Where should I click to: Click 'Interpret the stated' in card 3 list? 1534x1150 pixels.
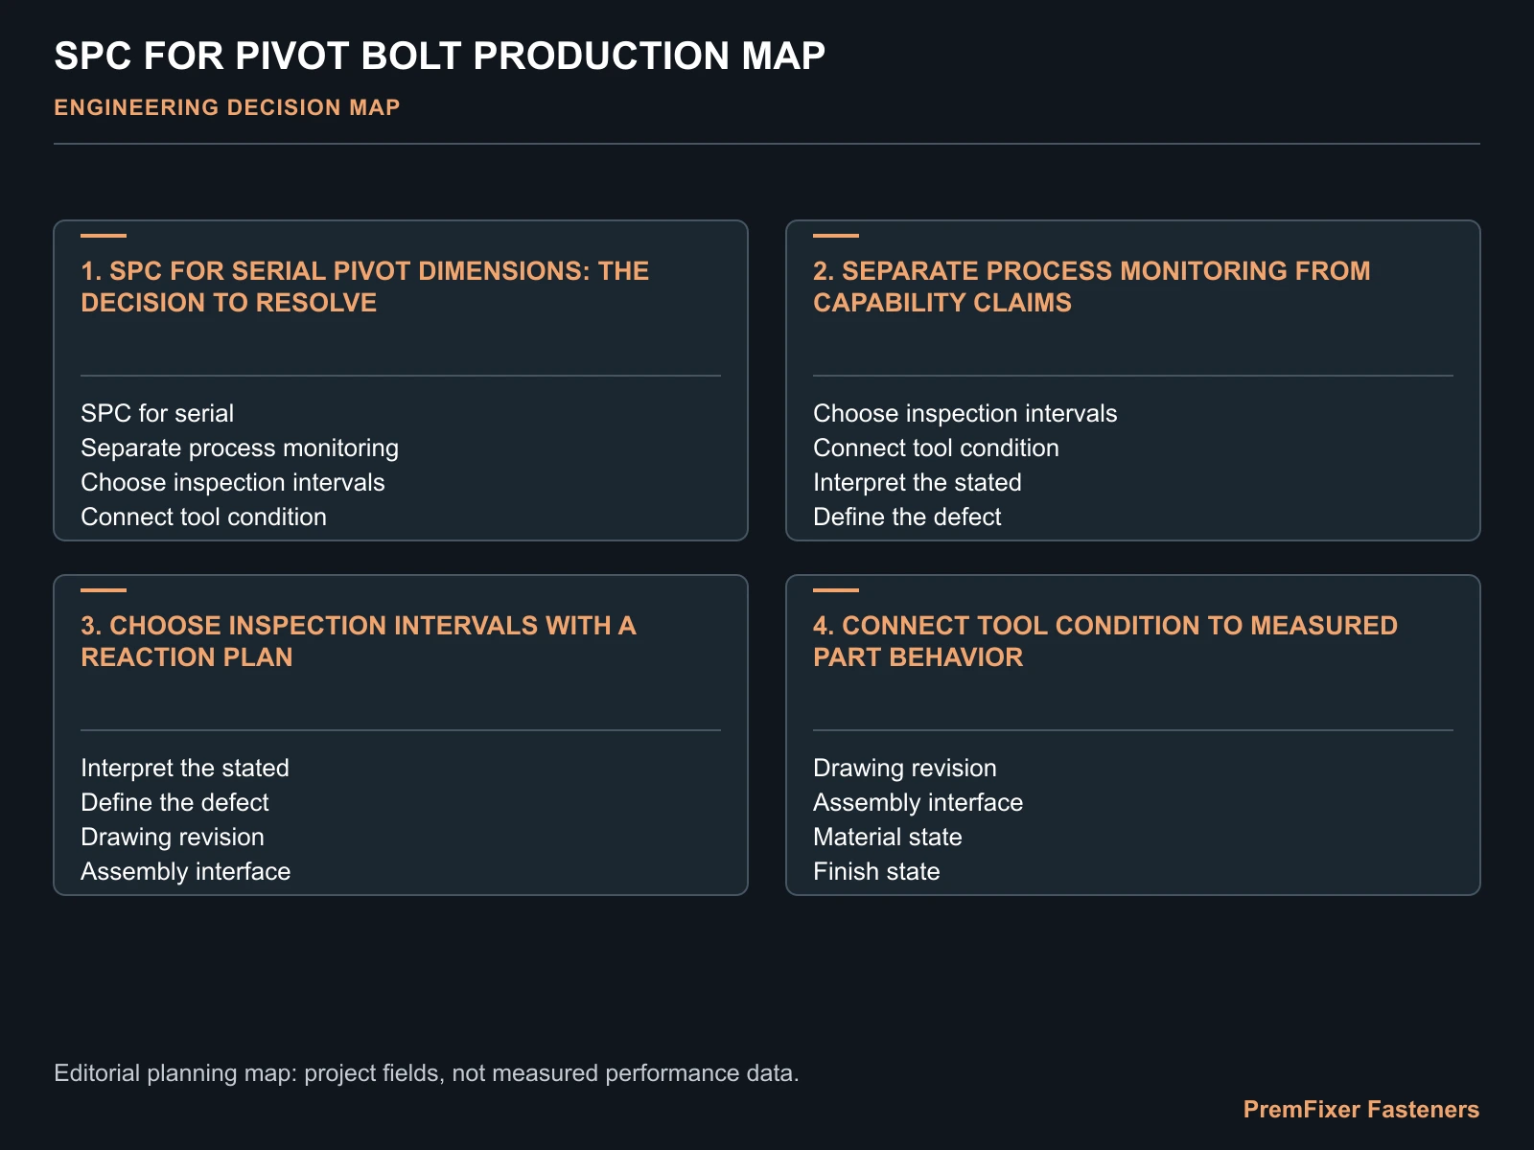point(185,768)
